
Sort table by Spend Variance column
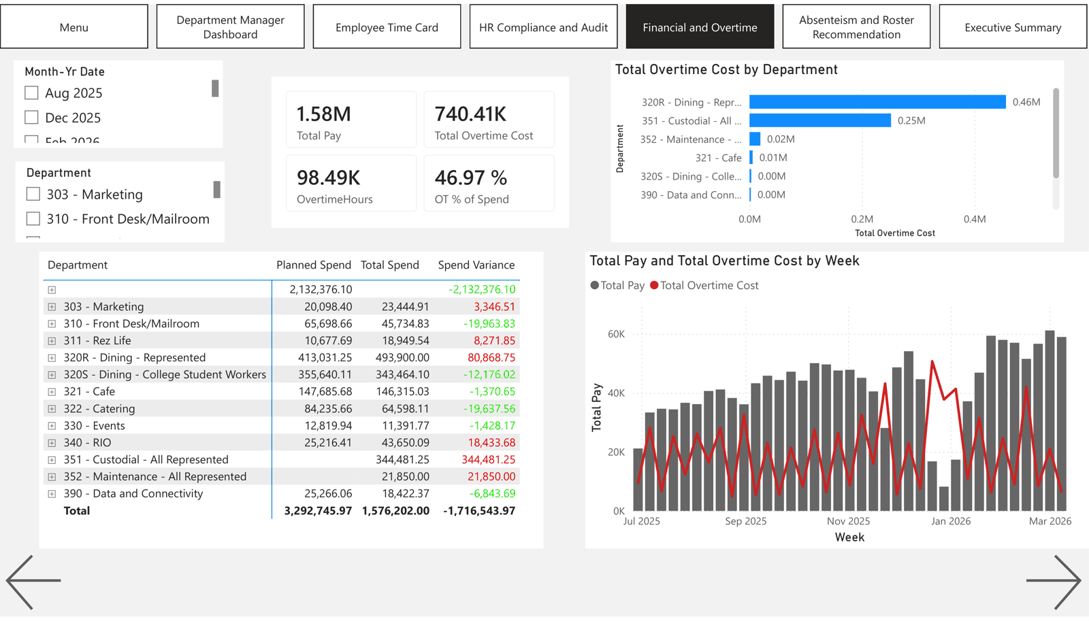pyautogui.click(x=476, y=265)
